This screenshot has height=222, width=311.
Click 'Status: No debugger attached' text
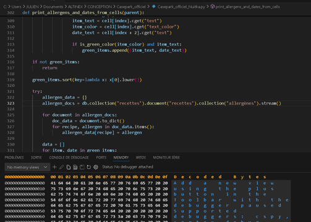click(127, 167)
